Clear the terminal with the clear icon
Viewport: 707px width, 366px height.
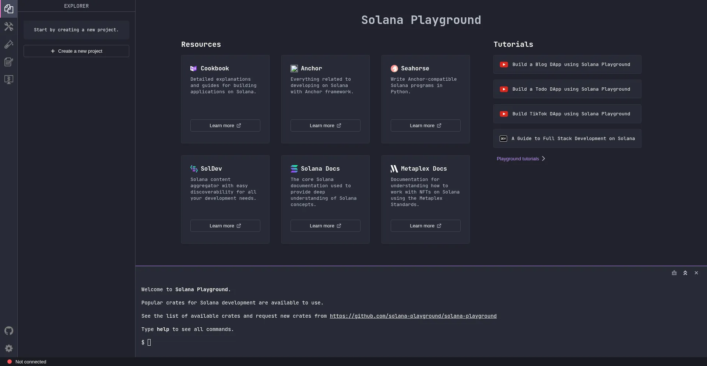coord(674,273)
